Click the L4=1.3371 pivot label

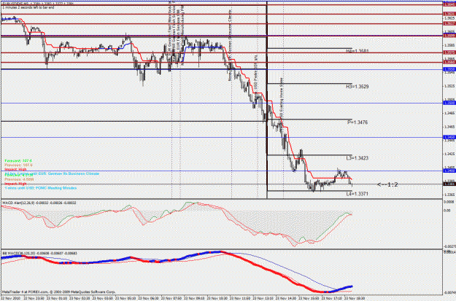click(357, 194)
